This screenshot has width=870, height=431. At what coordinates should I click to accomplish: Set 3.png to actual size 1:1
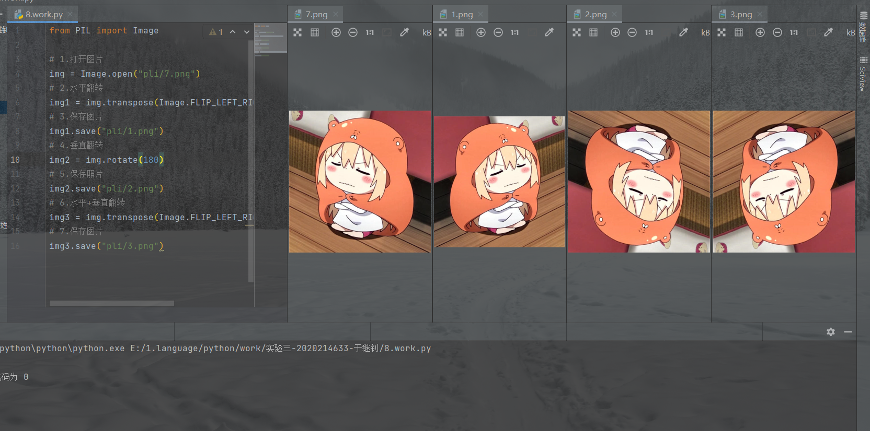click(x=794, y=32)
